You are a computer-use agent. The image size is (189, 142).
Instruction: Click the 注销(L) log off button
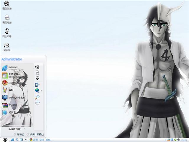tap(19, 134)
